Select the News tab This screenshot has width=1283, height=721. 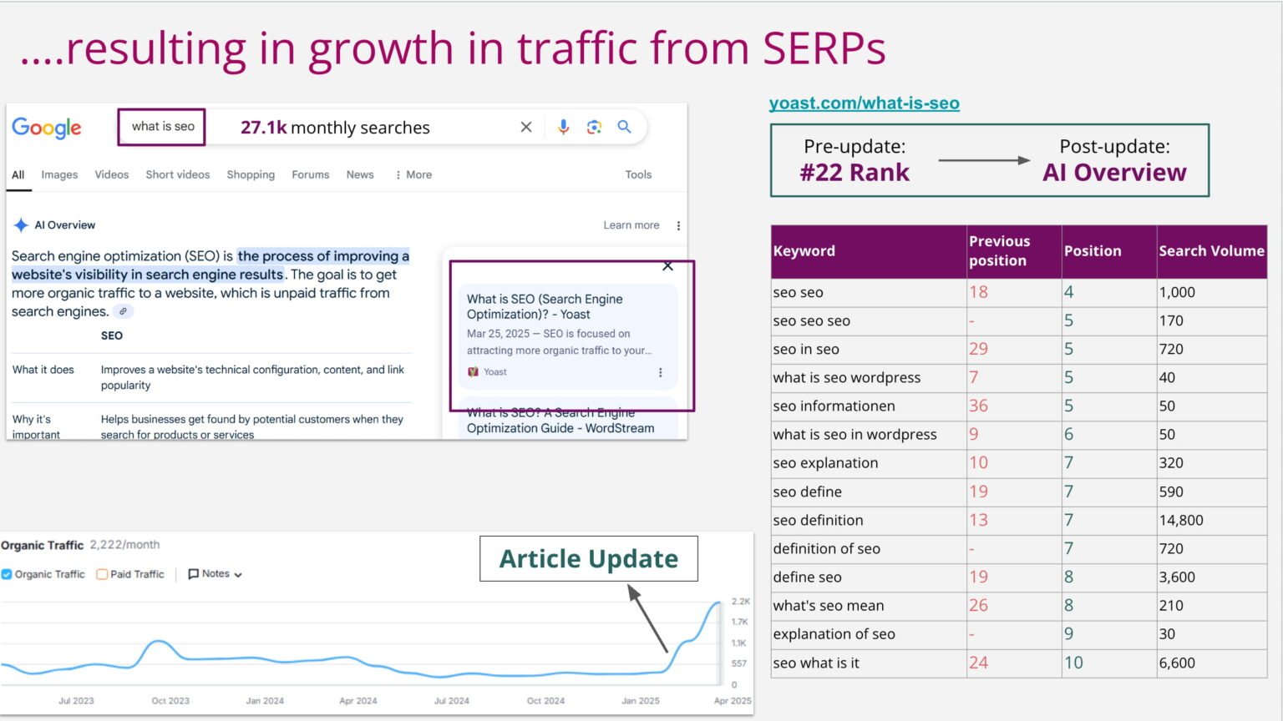[360, 174]
